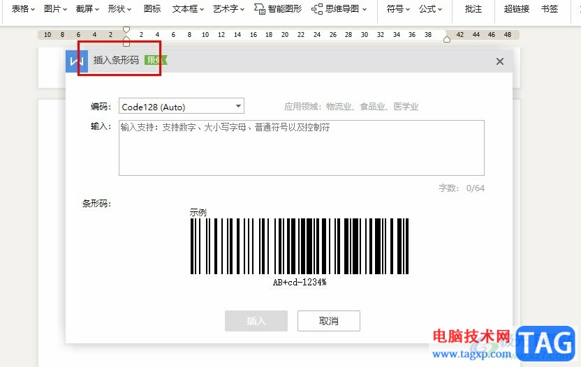Open the 截屏 screenshot dropdown
This screenshot has width=581, height=367.
coord(87,9)
